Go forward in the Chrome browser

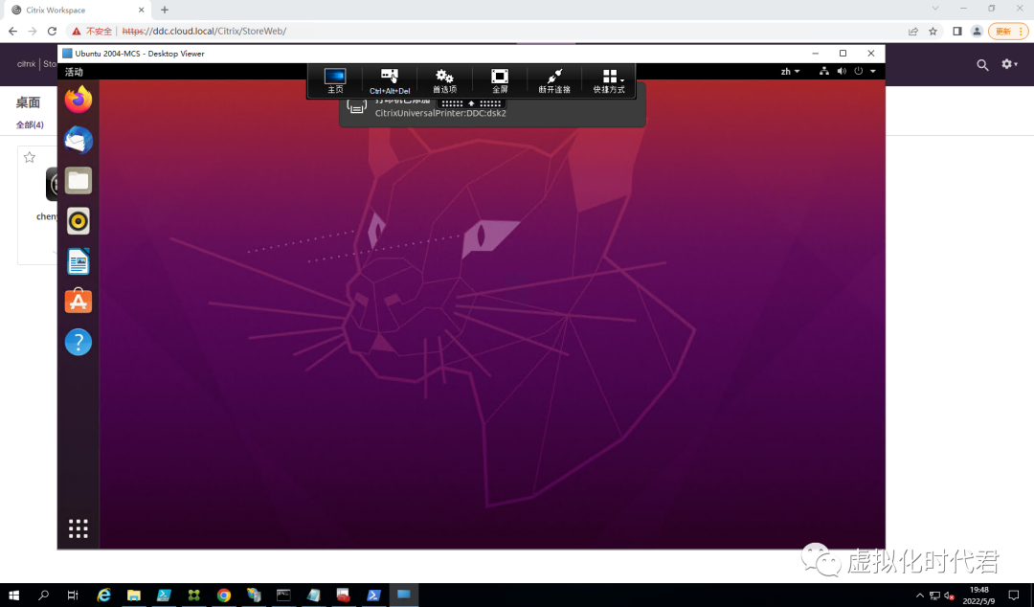(x=32, y=31)
